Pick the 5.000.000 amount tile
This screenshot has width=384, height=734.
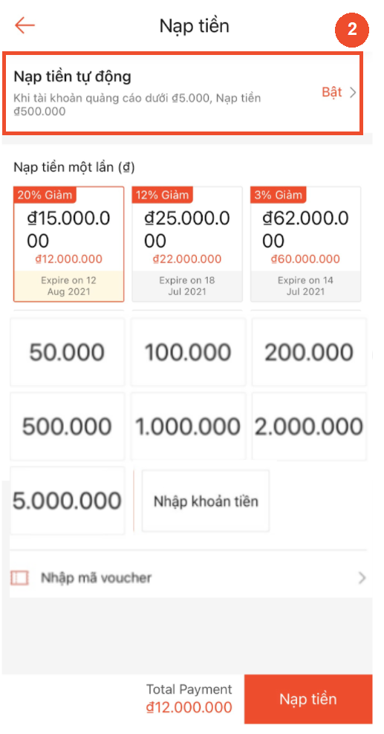68,501
